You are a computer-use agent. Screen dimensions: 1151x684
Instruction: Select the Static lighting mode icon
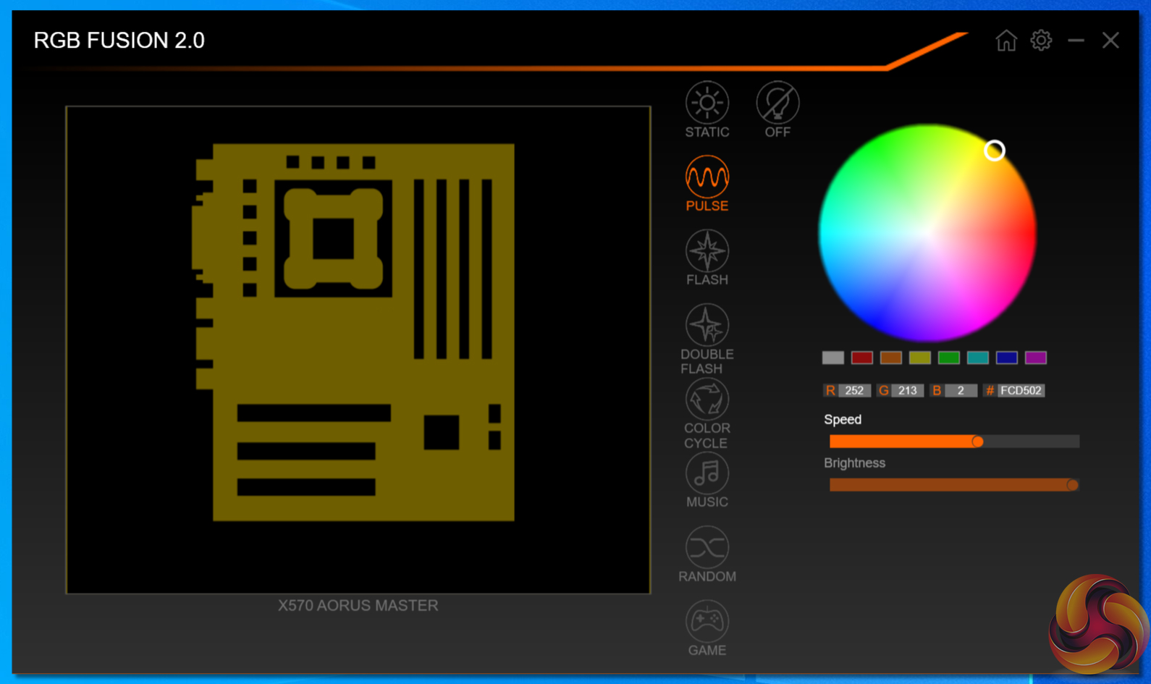pyautogui.click(x=707, y=103)
